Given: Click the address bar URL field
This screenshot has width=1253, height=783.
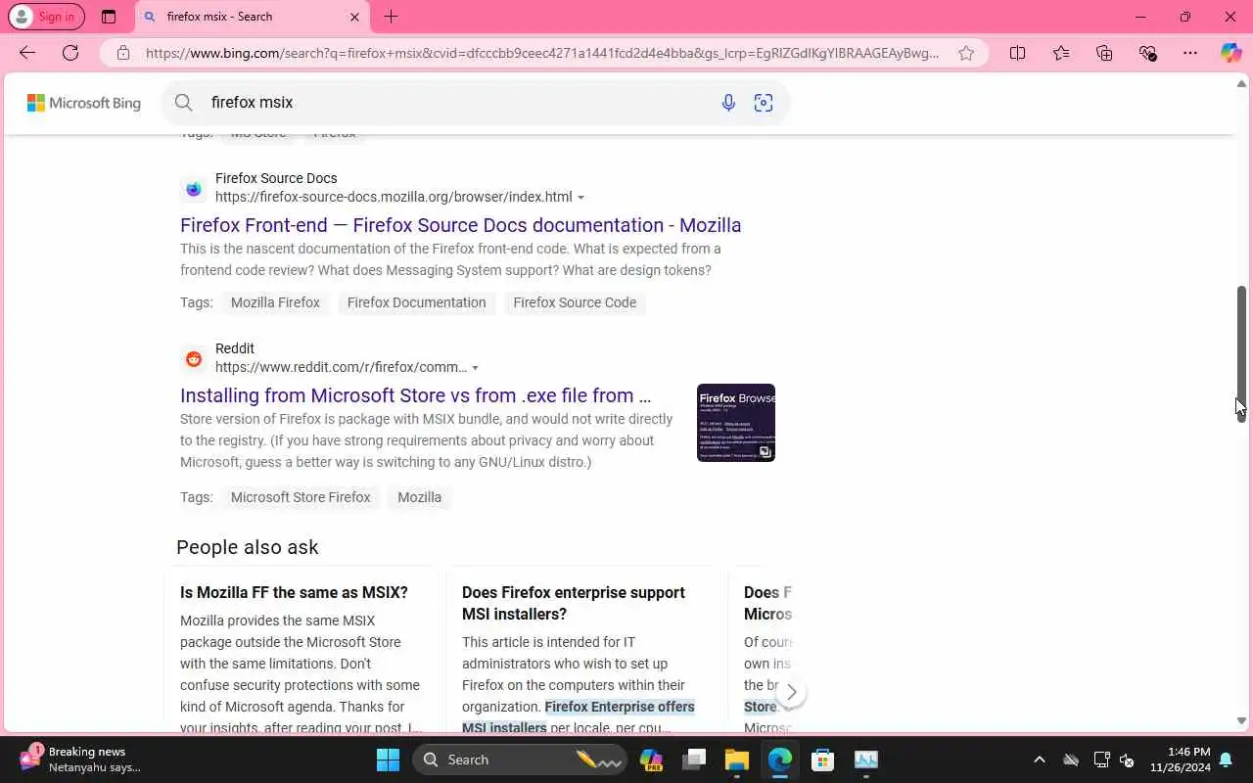Looking at the screenshot, I should [542, 53].
